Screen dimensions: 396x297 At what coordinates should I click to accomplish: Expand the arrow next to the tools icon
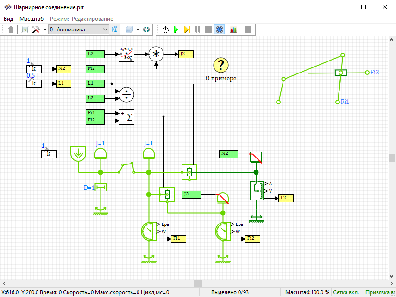coord(44,30)
